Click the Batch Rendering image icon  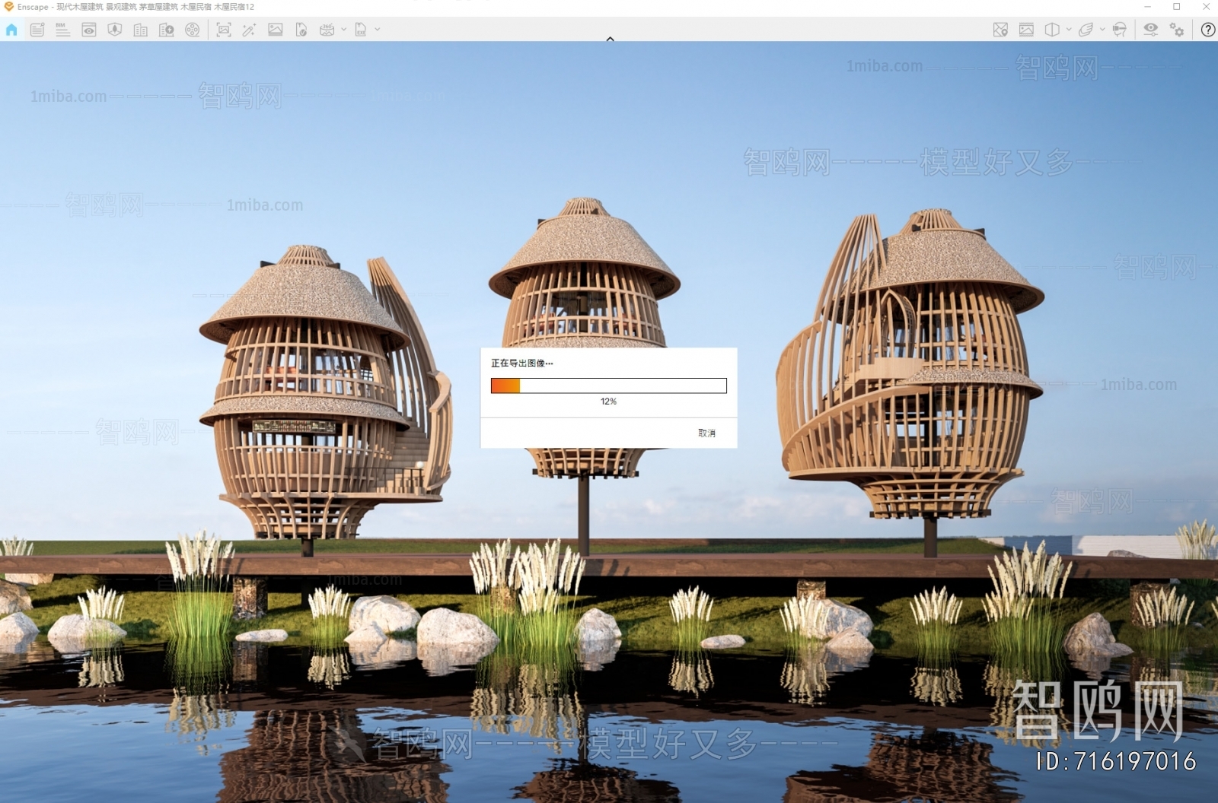pyautogui.click(x=276, y=30)
